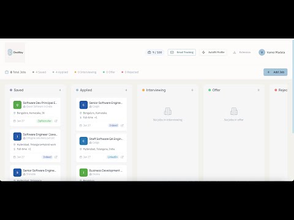Click the blue S company logo
This screenshot has width=294, height=220.
coord(17,172)
